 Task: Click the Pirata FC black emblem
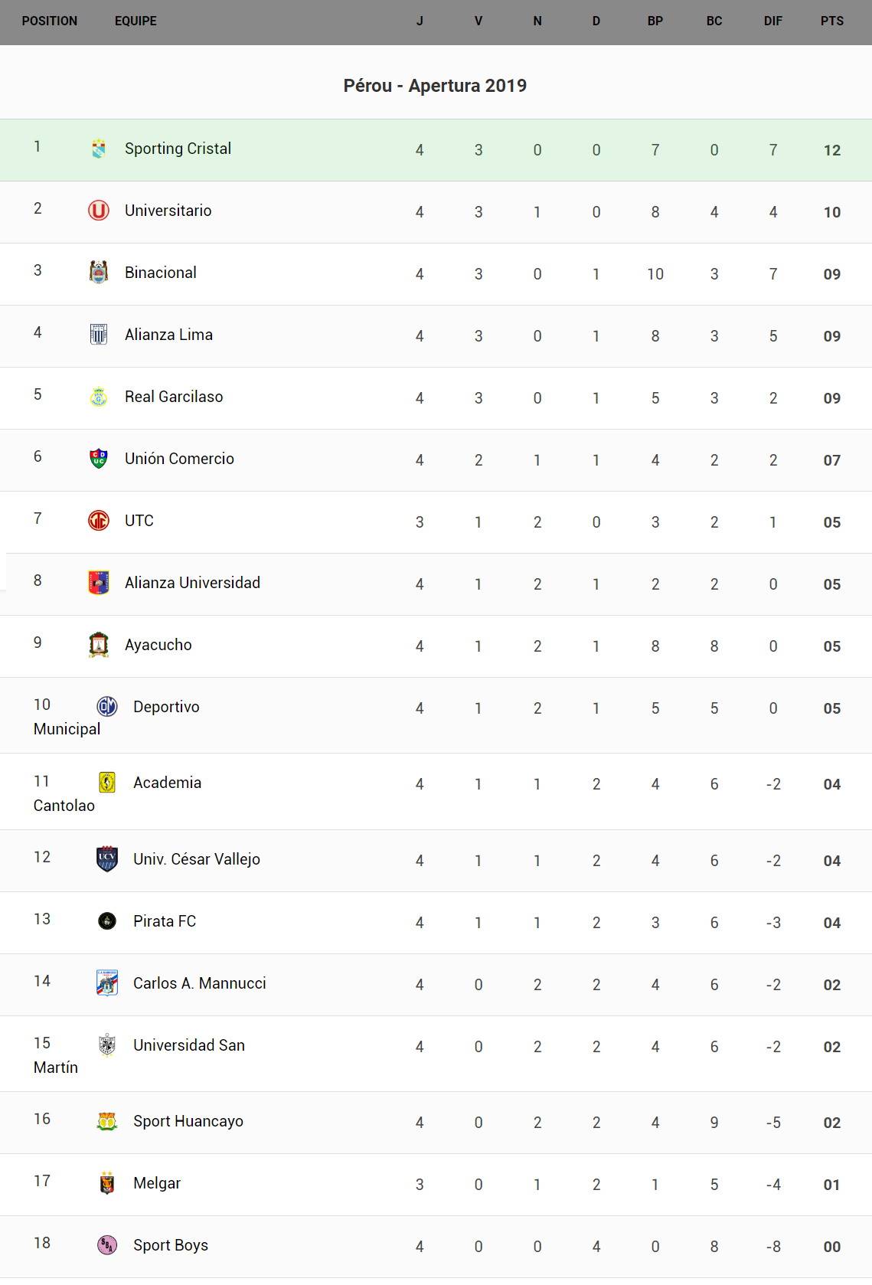coord(107,921)
